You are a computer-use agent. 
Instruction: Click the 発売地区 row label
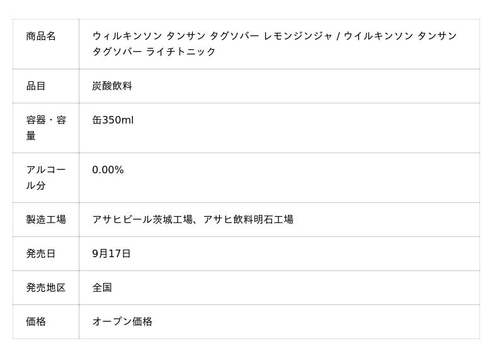click(x=46, y=287)
